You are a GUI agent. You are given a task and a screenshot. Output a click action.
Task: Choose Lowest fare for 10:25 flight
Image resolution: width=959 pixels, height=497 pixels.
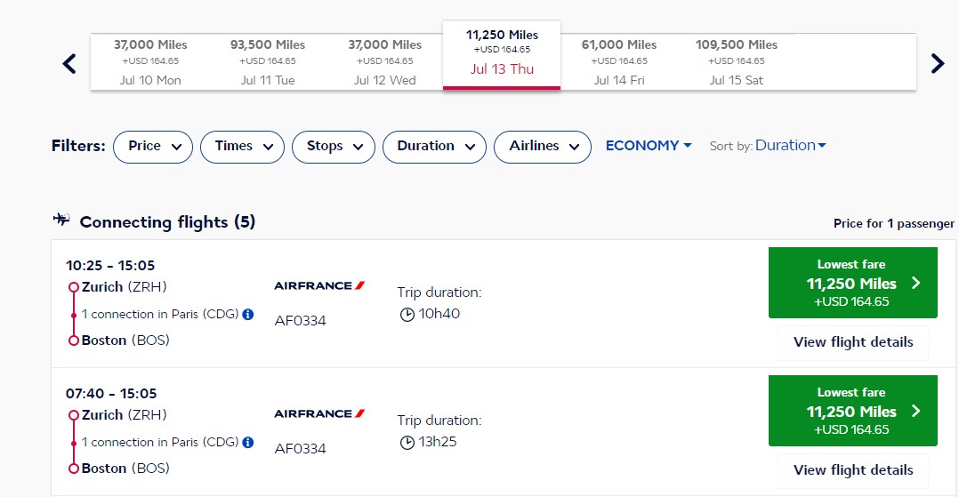click(x=852, y=283)
